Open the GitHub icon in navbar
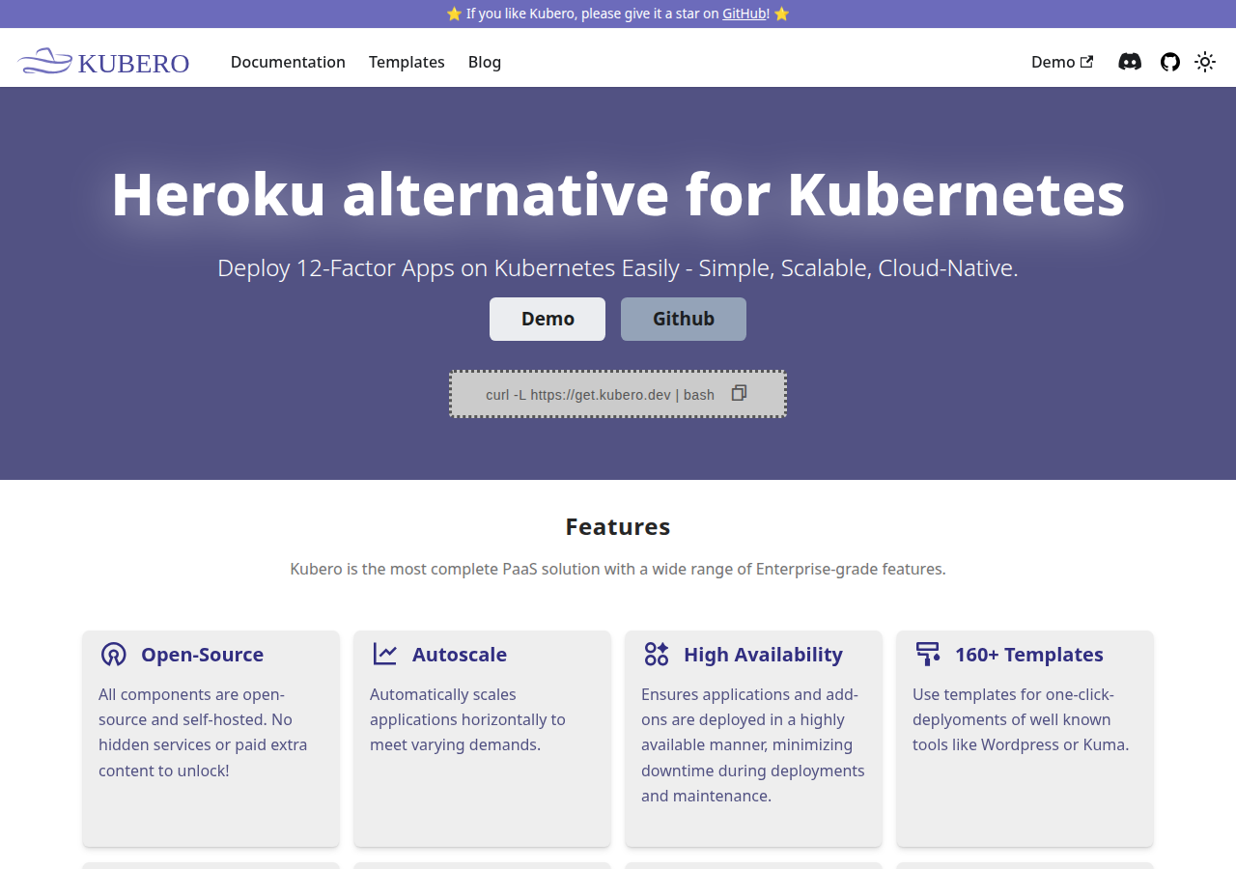Image resolution: width=1236 pixels, height=869 pixels. (1170, 62)
